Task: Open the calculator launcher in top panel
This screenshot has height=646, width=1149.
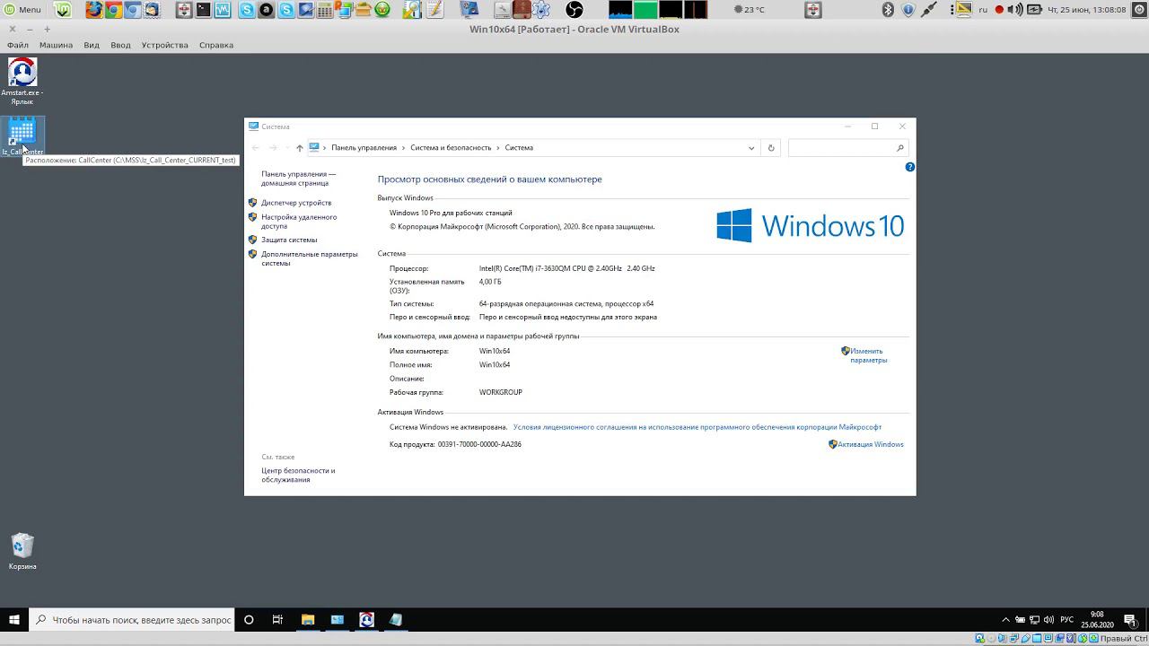Action: 325,10
